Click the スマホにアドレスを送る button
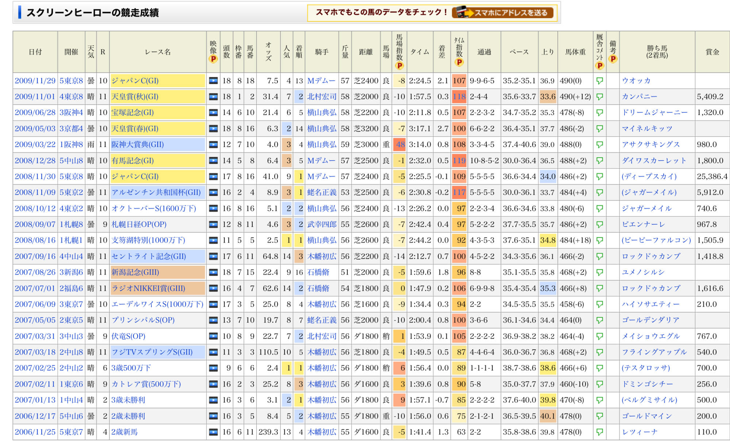 point(503,13)
